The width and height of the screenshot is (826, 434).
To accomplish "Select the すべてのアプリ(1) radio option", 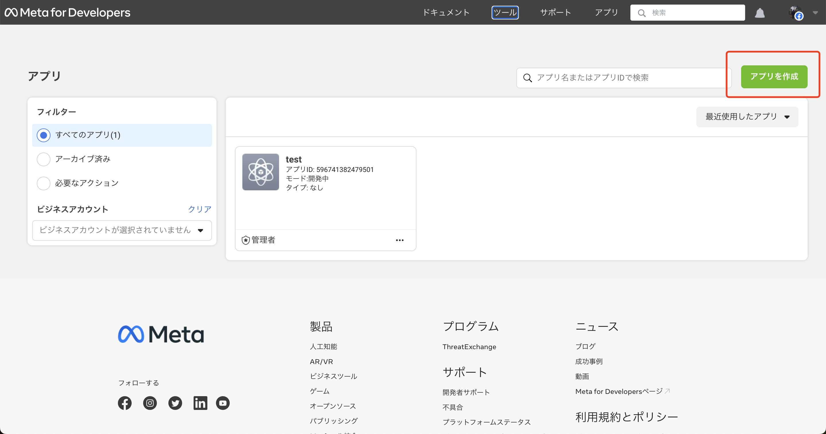I will tap(122, 135).
